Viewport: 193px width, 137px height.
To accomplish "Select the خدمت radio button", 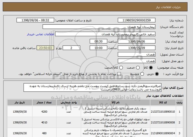I will 138,68.
